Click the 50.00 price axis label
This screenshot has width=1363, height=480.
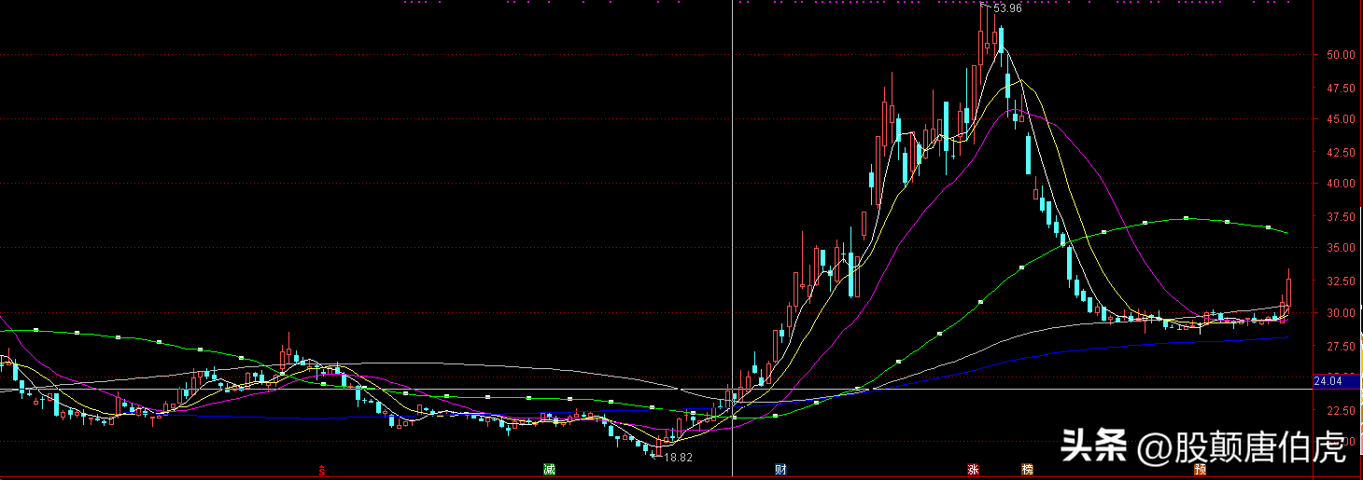tap(1341, 55)
